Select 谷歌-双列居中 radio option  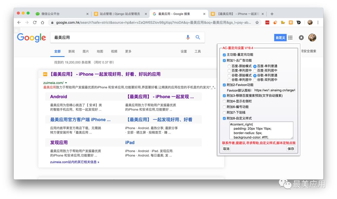(255, 80)
